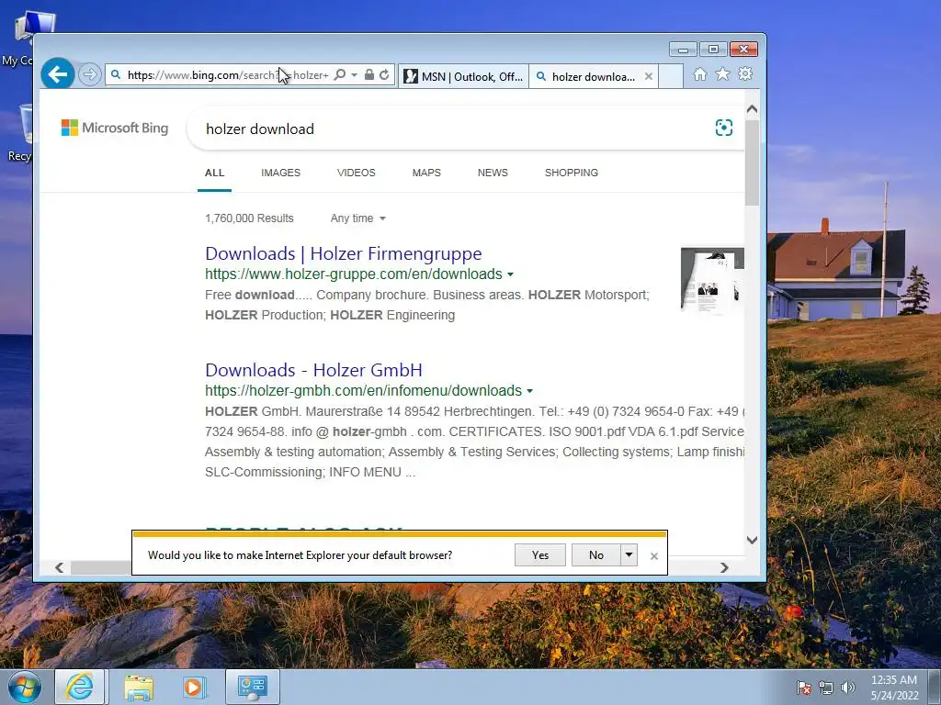Image resolution: width=941 pixels, height=705 pixels.
Task: Select My Computer desktop icon
Action: [24, 39]
